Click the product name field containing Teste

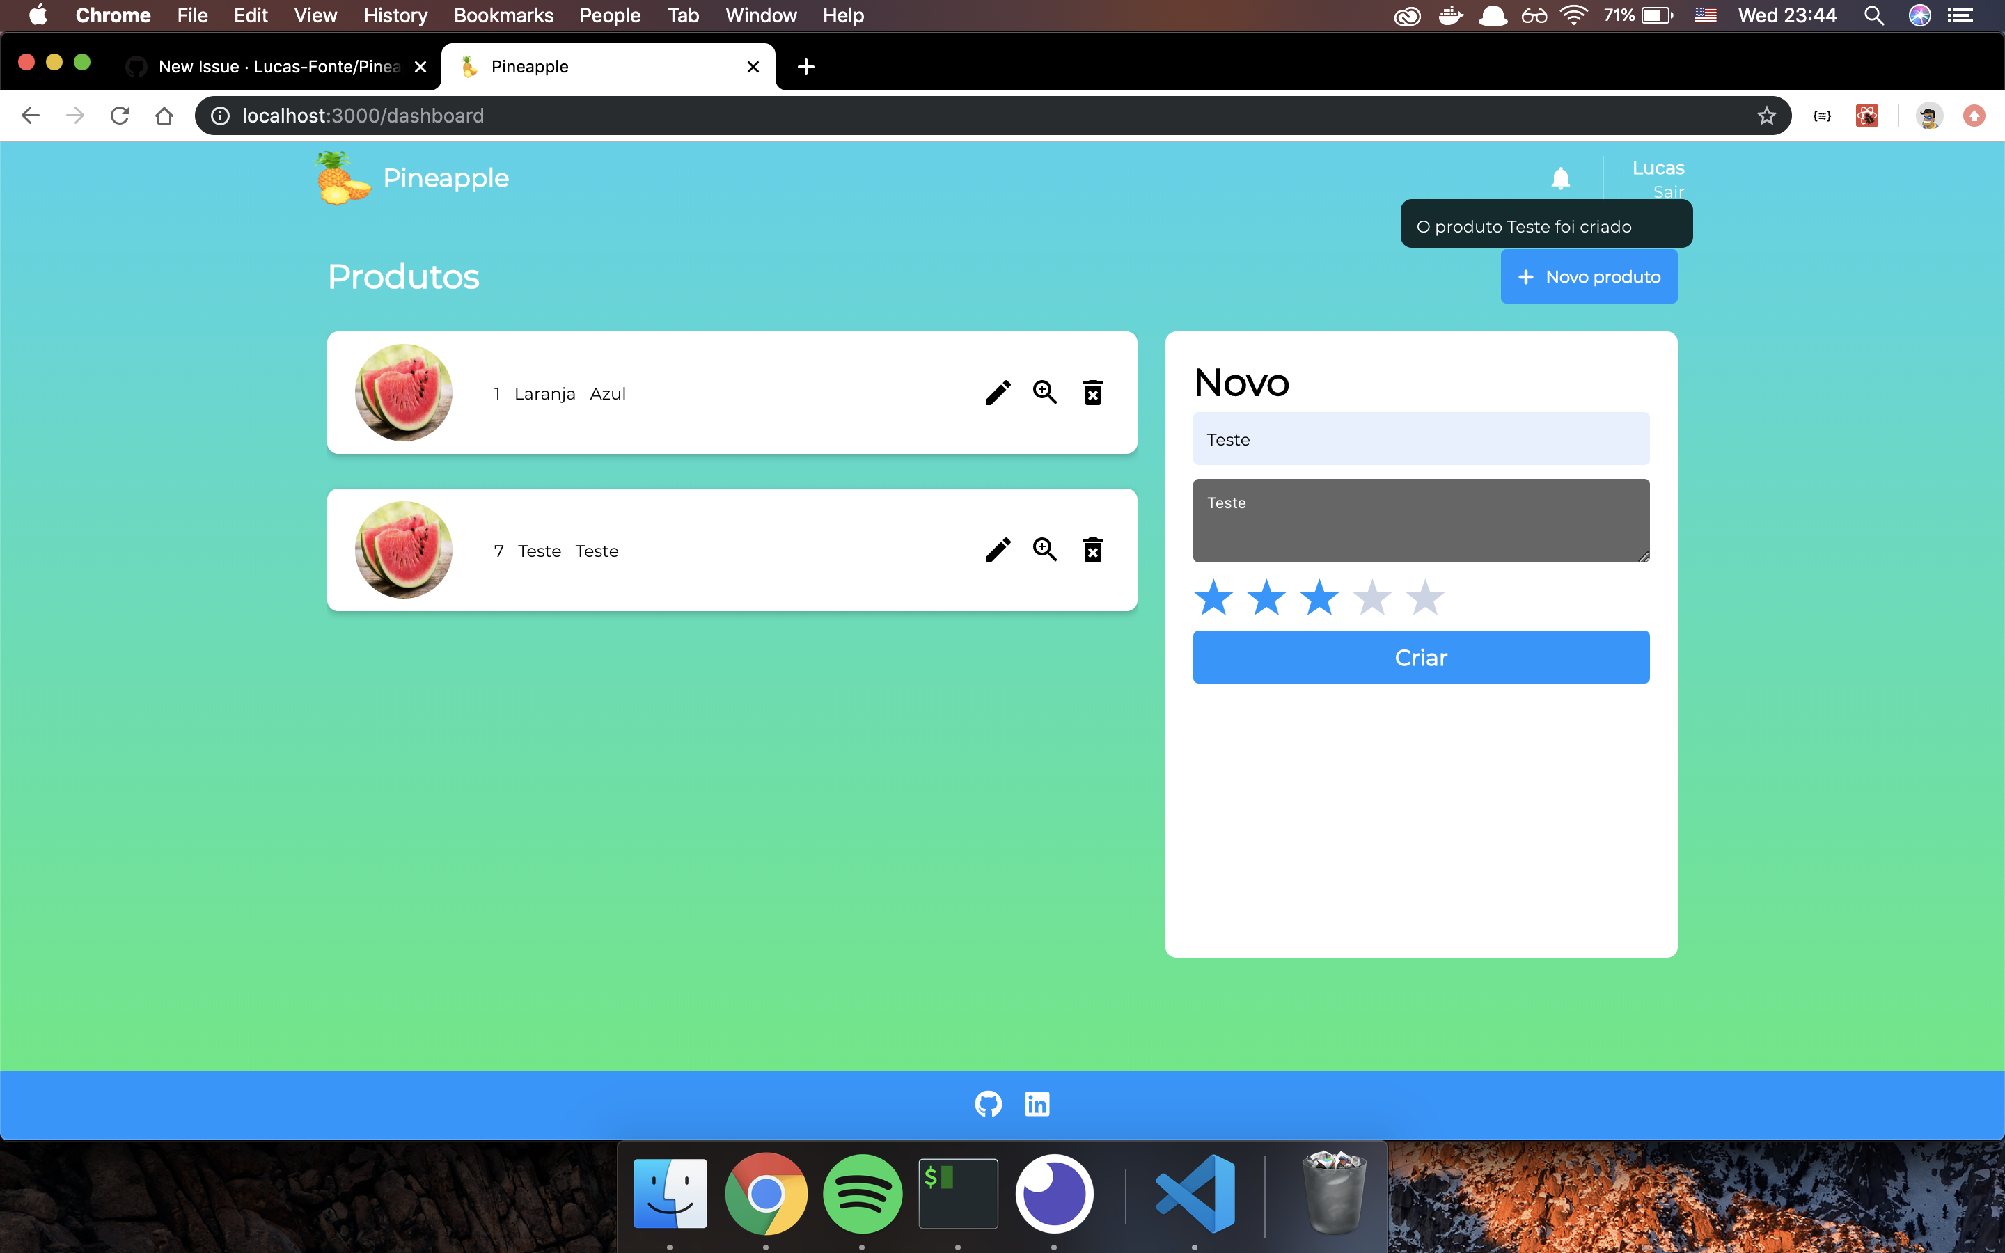coord(1421,439)
